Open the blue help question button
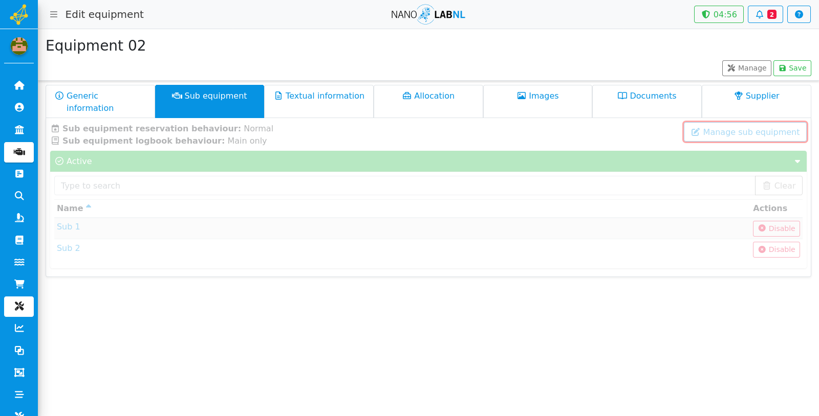Screen dimensions: 819x416 pyautogui.click(x=799, y=14)
